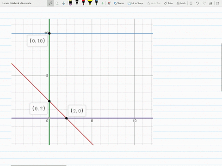Exit full screen mode
Screen dimensions: 222x166
click(218, 3)
